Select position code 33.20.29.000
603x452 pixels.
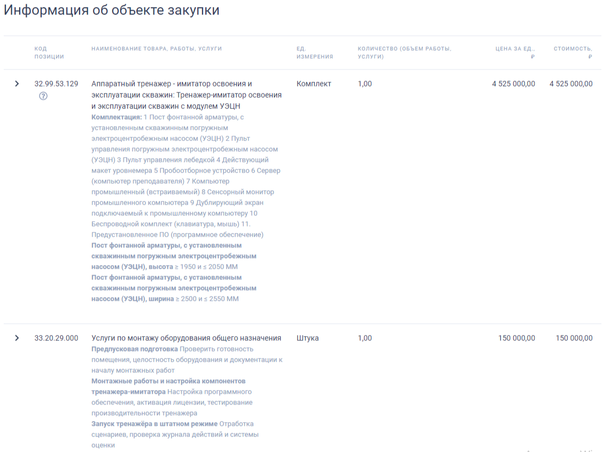pos(56,338)
